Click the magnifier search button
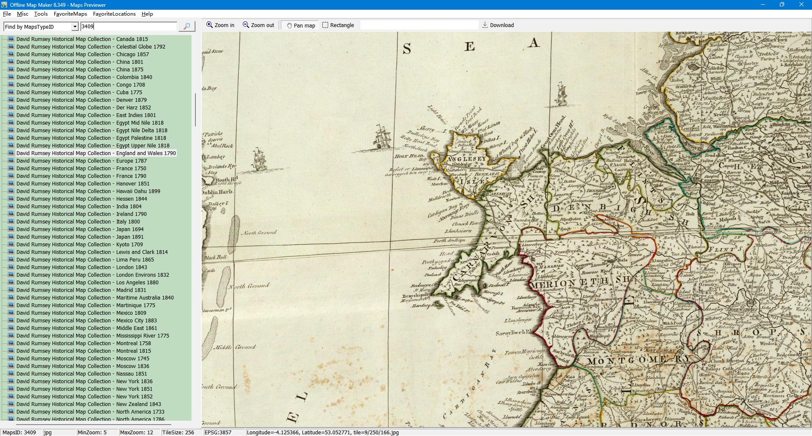This screenshot has width=812, height=436. (x=187, y=27)
